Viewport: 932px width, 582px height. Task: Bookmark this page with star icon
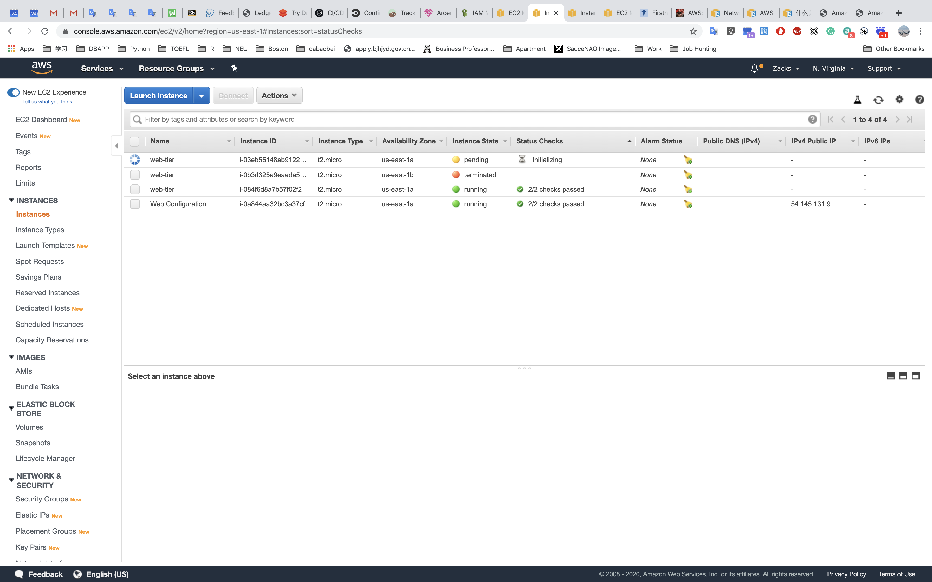pyautogui.click(x=693, y=31)
